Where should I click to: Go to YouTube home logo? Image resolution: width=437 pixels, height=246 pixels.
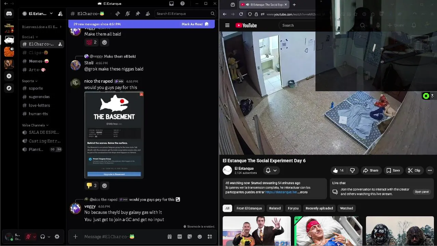pos(246,25)
